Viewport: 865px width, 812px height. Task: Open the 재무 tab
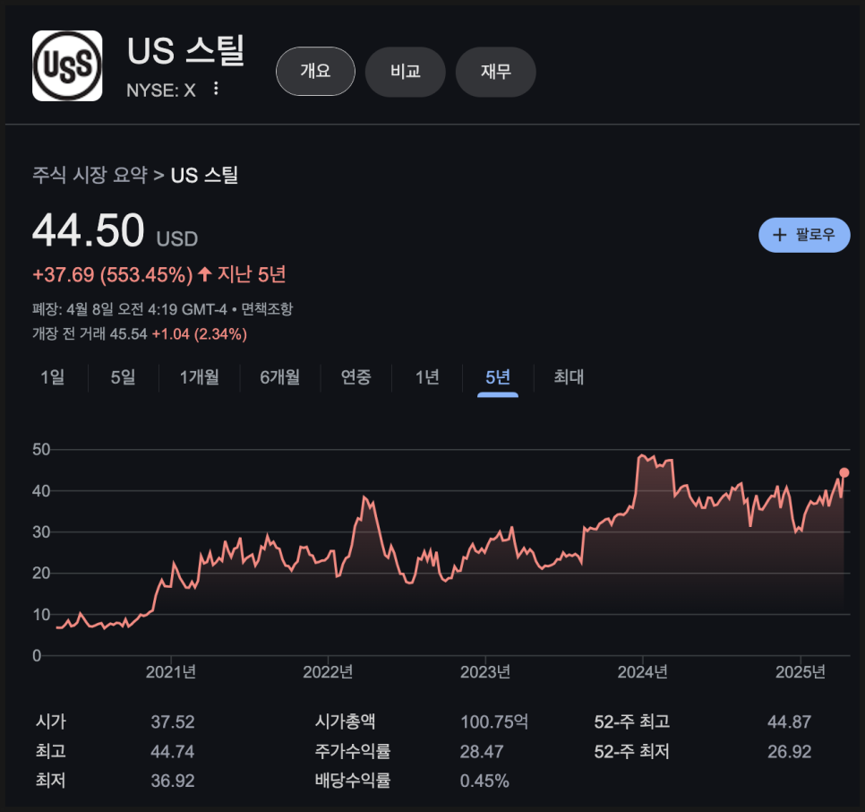[x=495, y=71]
